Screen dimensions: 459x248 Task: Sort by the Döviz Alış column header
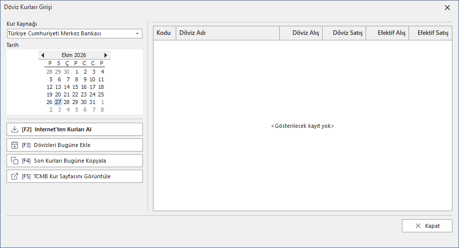(301, 33)
